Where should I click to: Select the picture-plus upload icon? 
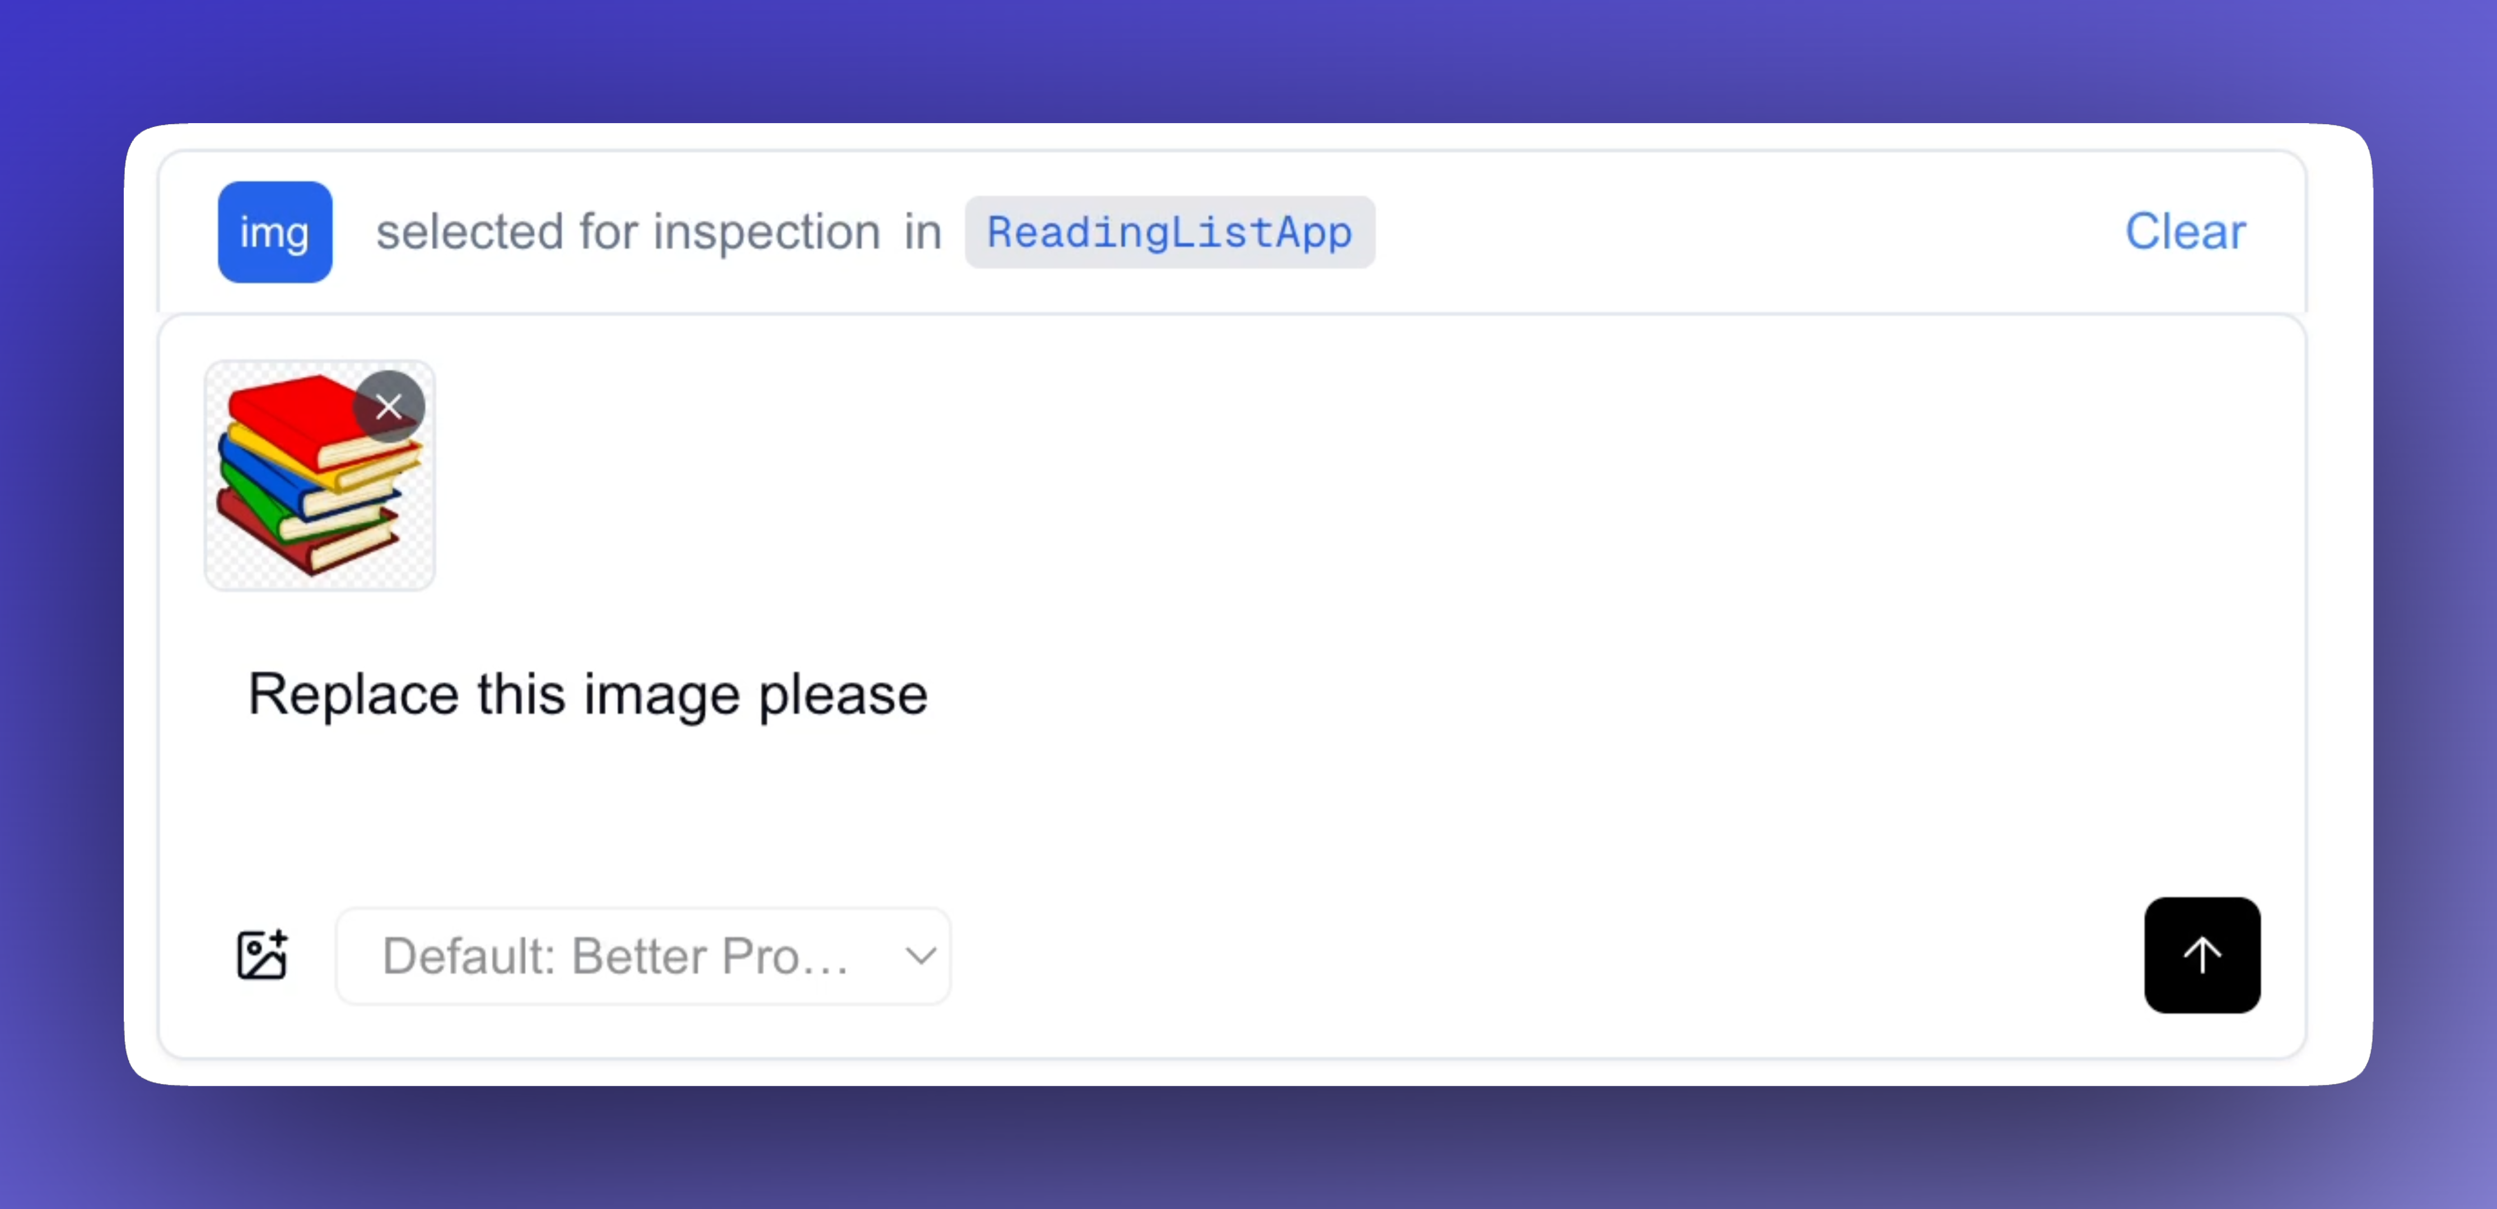click(x=262, y=955)
